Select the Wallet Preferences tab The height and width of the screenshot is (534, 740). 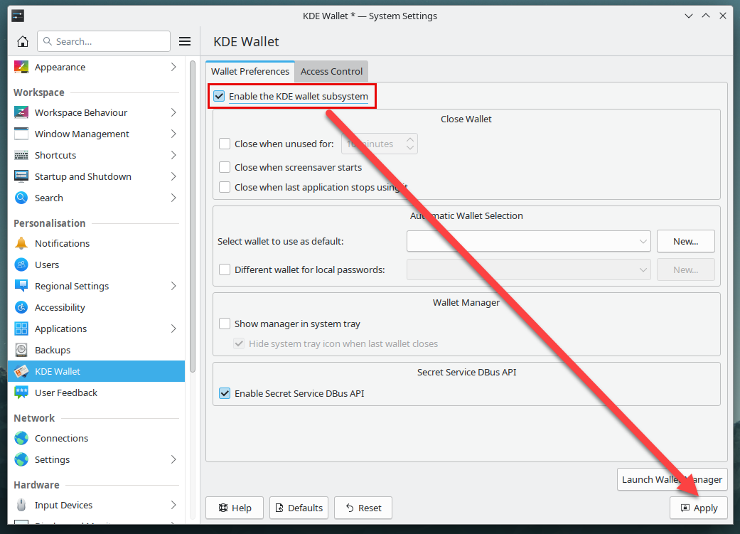point(250,71)
